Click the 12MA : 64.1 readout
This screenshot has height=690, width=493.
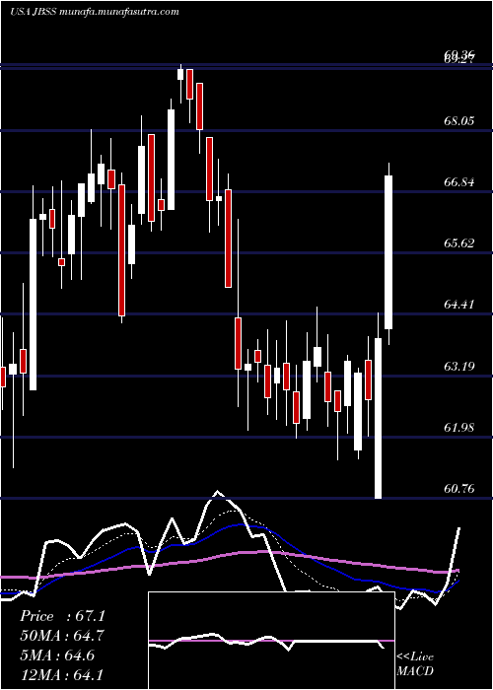pos(62,674)
